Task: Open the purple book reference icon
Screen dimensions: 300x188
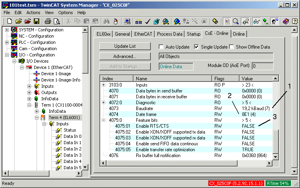Action: tap(286, 21)
